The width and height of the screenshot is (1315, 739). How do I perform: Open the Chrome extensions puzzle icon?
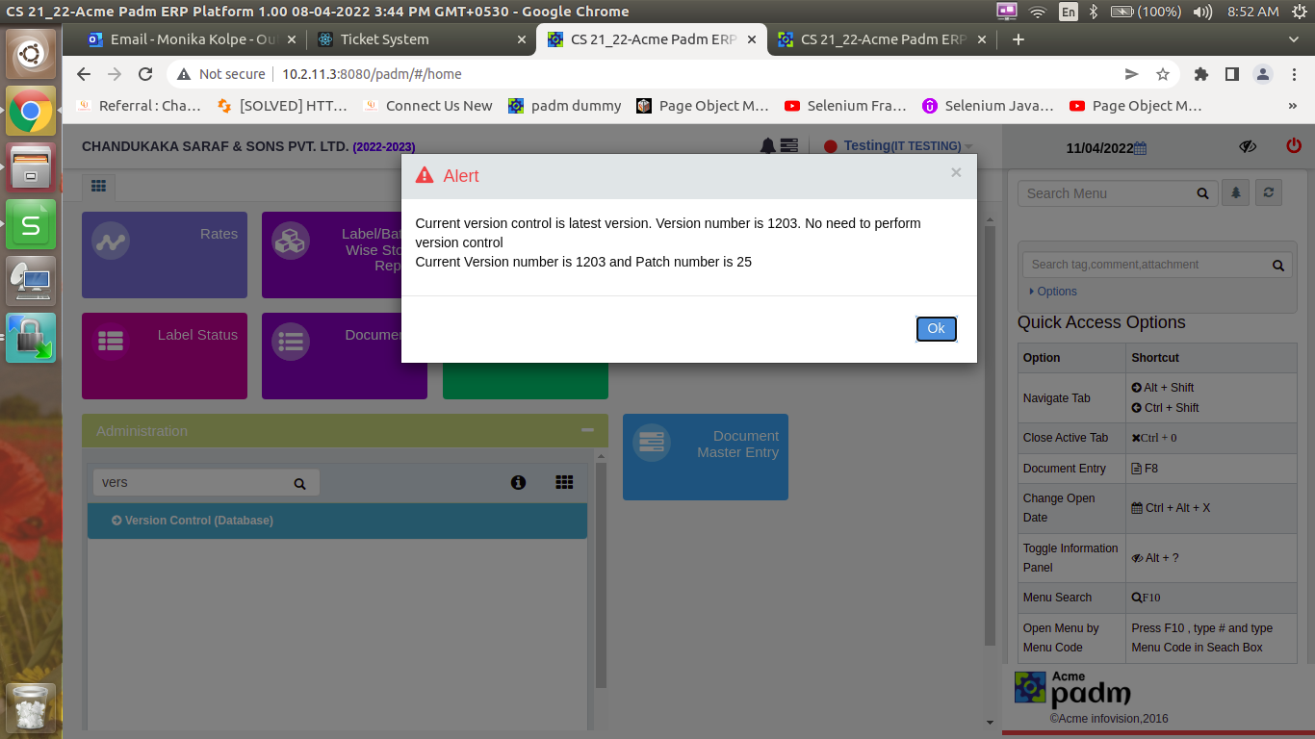[1200, 74]
